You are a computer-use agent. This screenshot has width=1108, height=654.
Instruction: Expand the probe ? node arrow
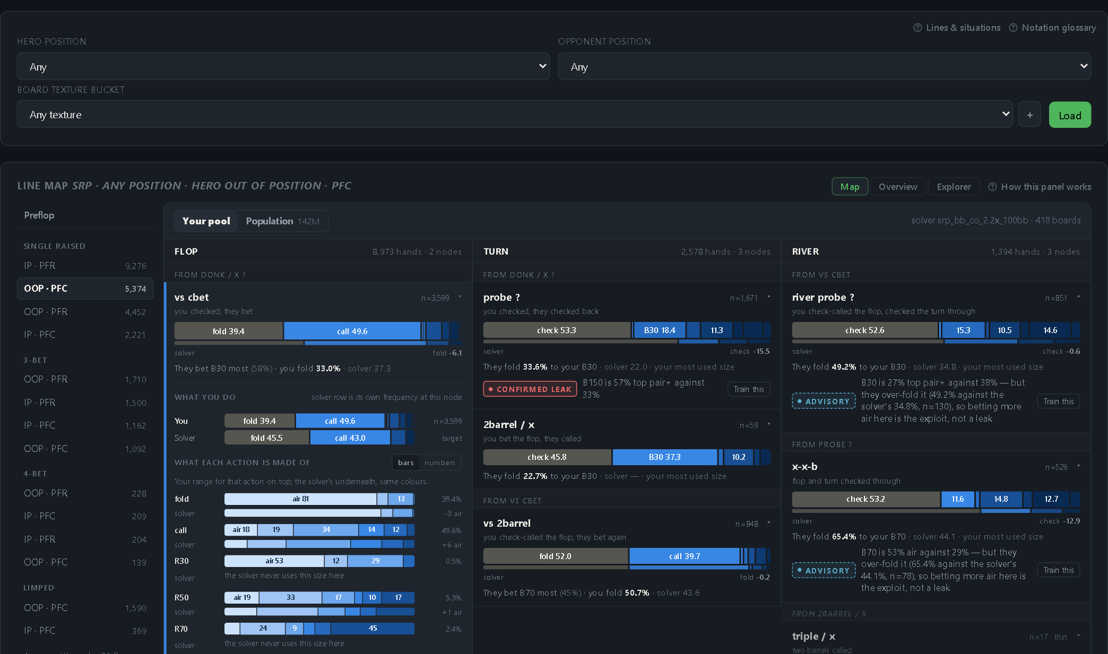pos(769,297)
